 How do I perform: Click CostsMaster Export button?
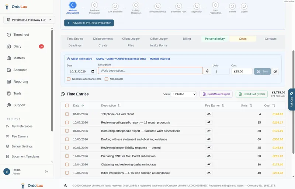point(216,94)
